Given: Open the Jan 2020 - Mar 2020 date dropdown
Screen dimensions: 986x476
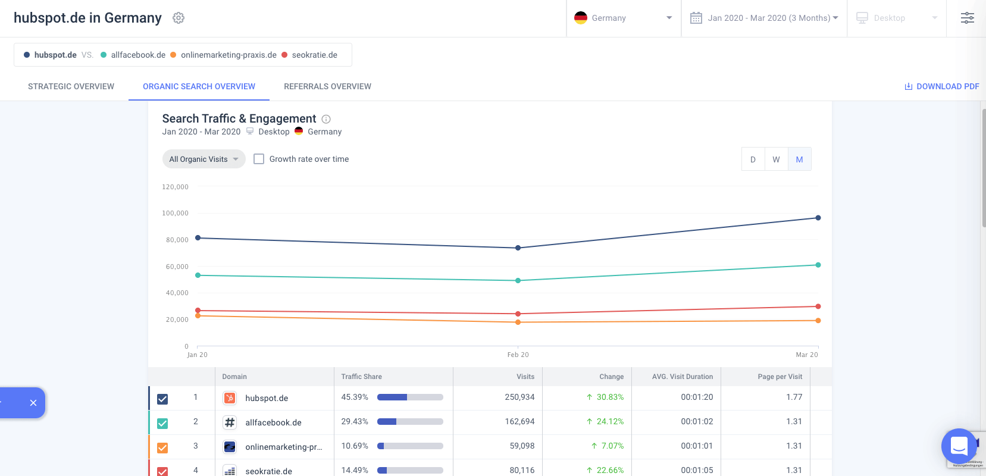Looking at the screenshot, I should tap(764, 18).
